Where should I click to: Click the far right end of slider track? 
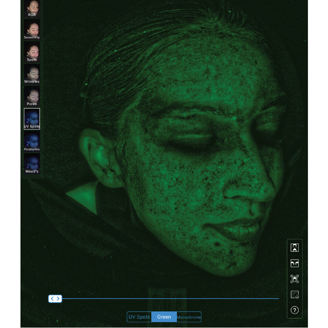pyautogui.click(x=278, y=299)
